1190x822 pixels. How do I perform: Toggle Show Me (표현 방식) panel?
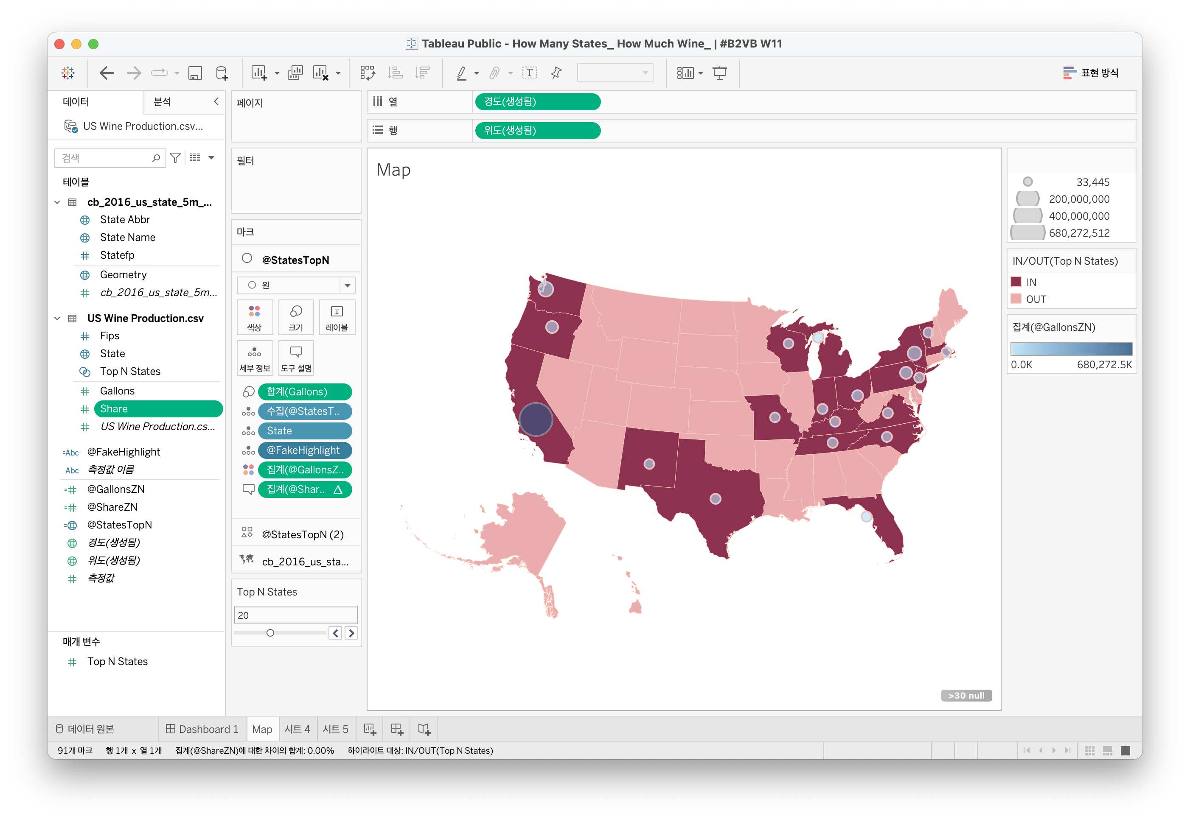1091,73
